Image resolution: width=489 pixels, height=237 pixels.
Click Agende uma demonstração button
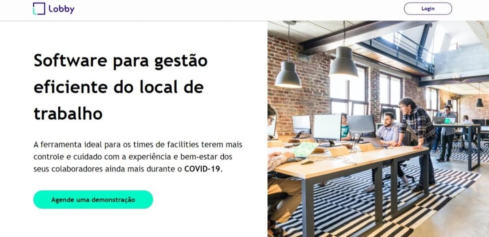[x=93, y=200]
